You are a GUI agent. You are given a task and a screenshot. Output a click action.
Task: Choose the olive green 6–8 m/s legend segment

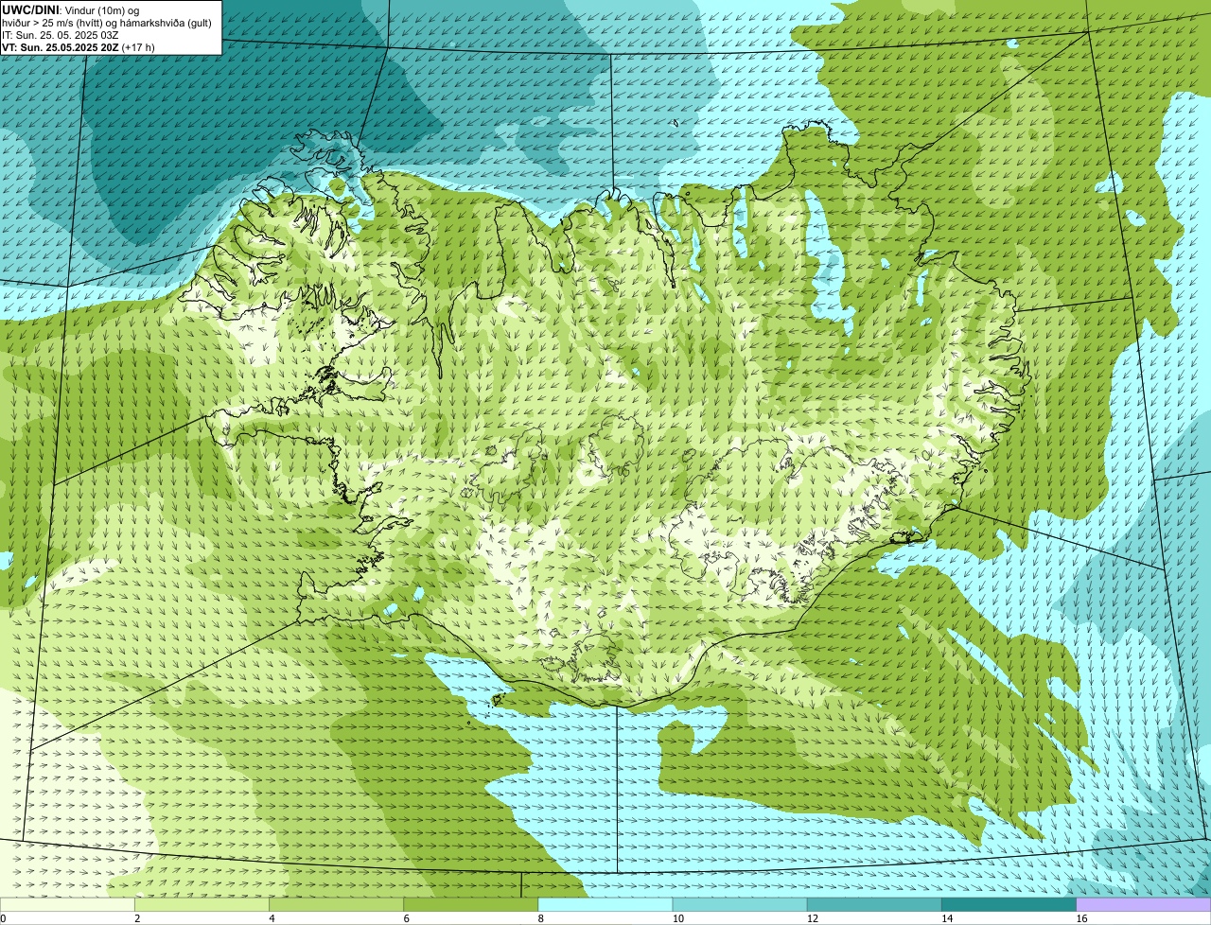470,904
